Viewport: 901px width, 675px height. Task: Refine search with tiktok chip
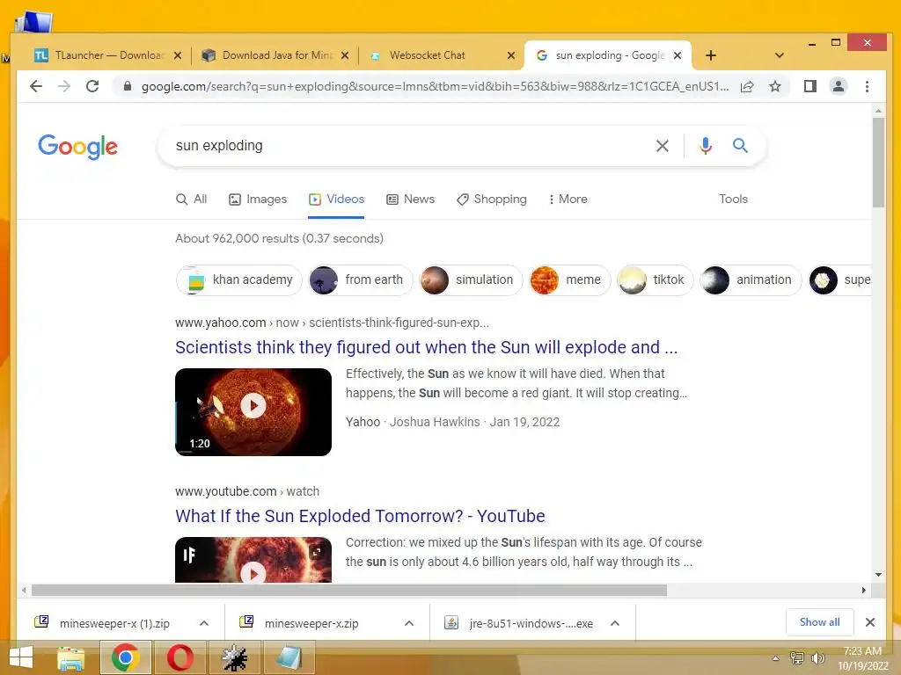(655, 280)
